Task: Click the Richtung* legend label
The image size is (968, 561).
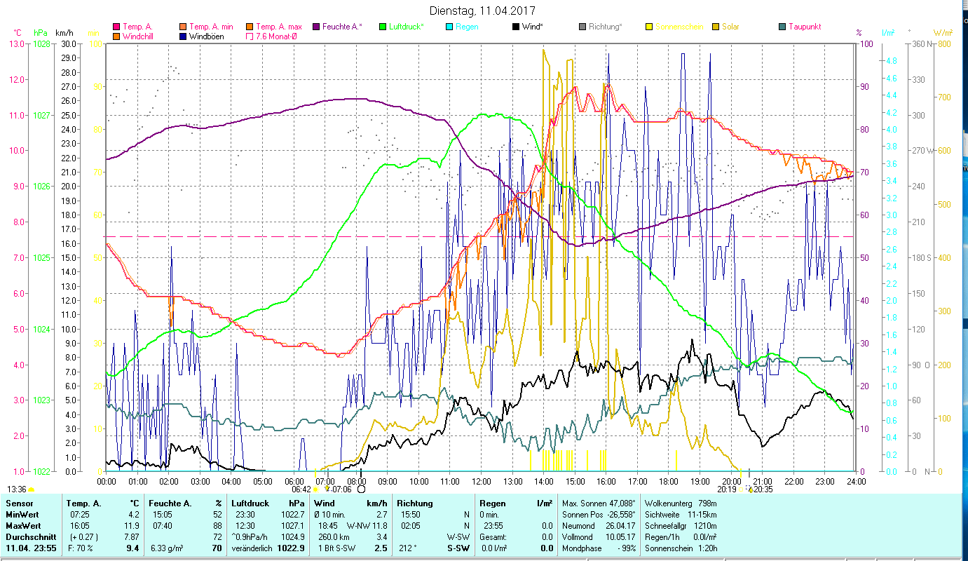Action: (606, 27)
